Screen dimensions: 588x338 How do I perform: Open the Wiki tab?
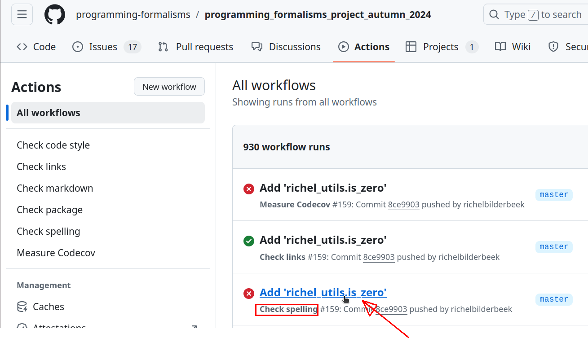pyautogui.click(x=513, y=47)
